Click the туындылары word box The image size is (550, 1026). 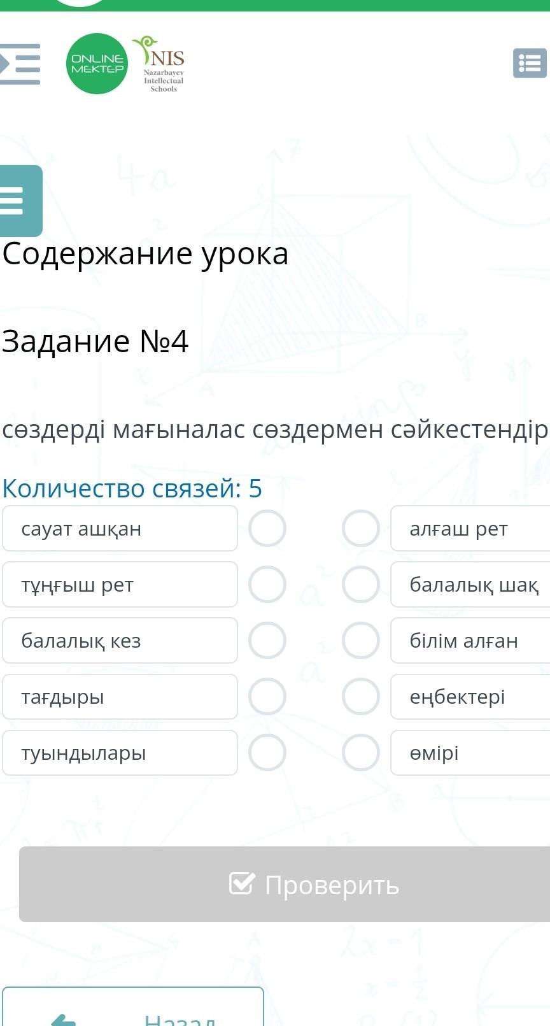click(x=120, y=753)
